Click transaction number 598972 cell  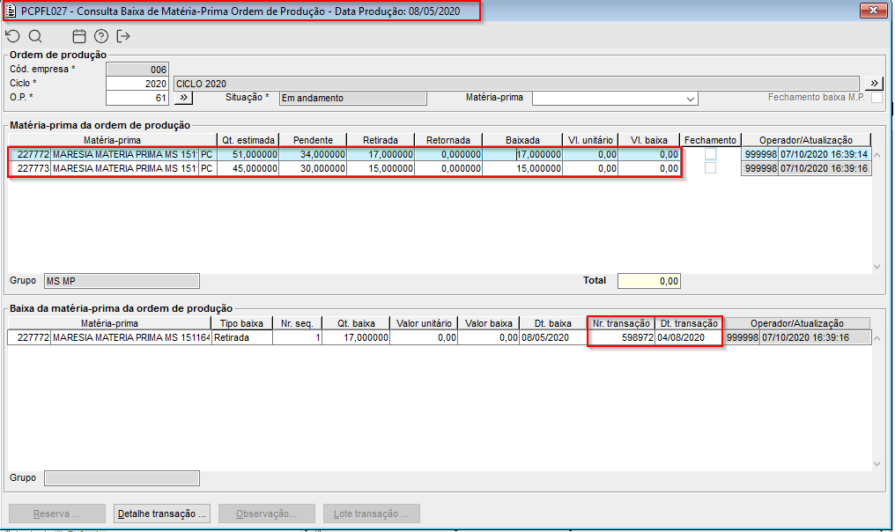point(621,337)
